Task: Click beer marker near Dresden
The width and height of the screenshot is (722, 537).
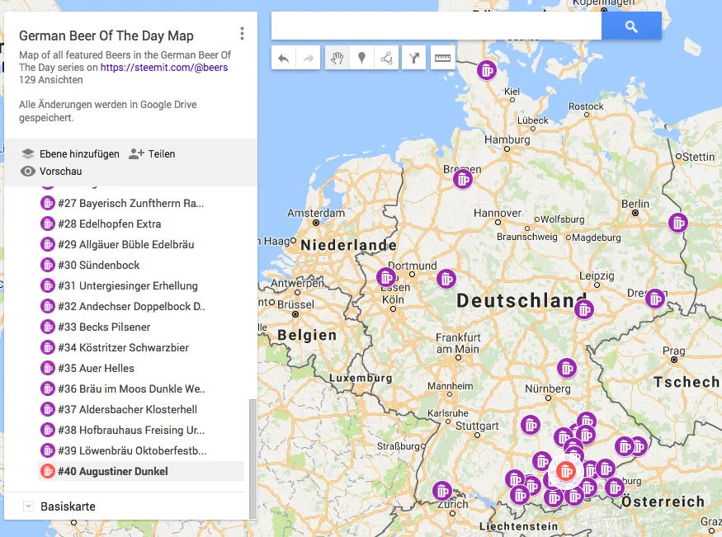Action: 655,299
